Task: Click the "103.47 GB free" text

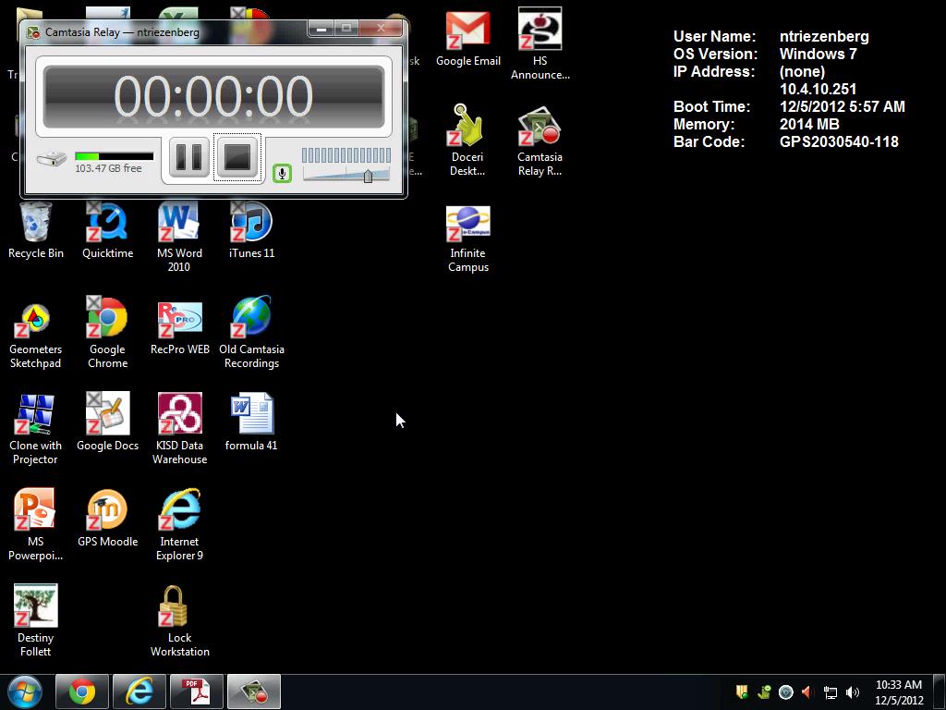Action: [109, 168]
